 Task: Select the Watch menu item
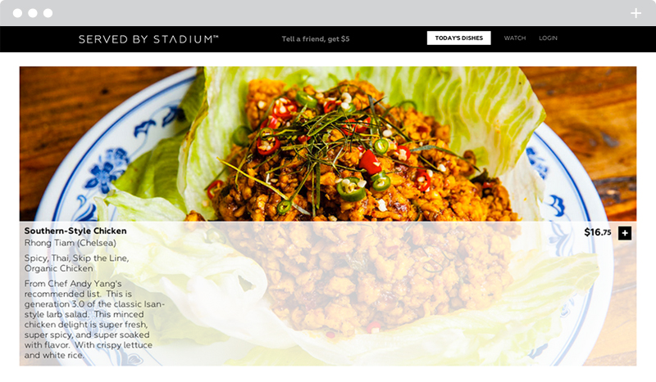[x=515, y=38]
